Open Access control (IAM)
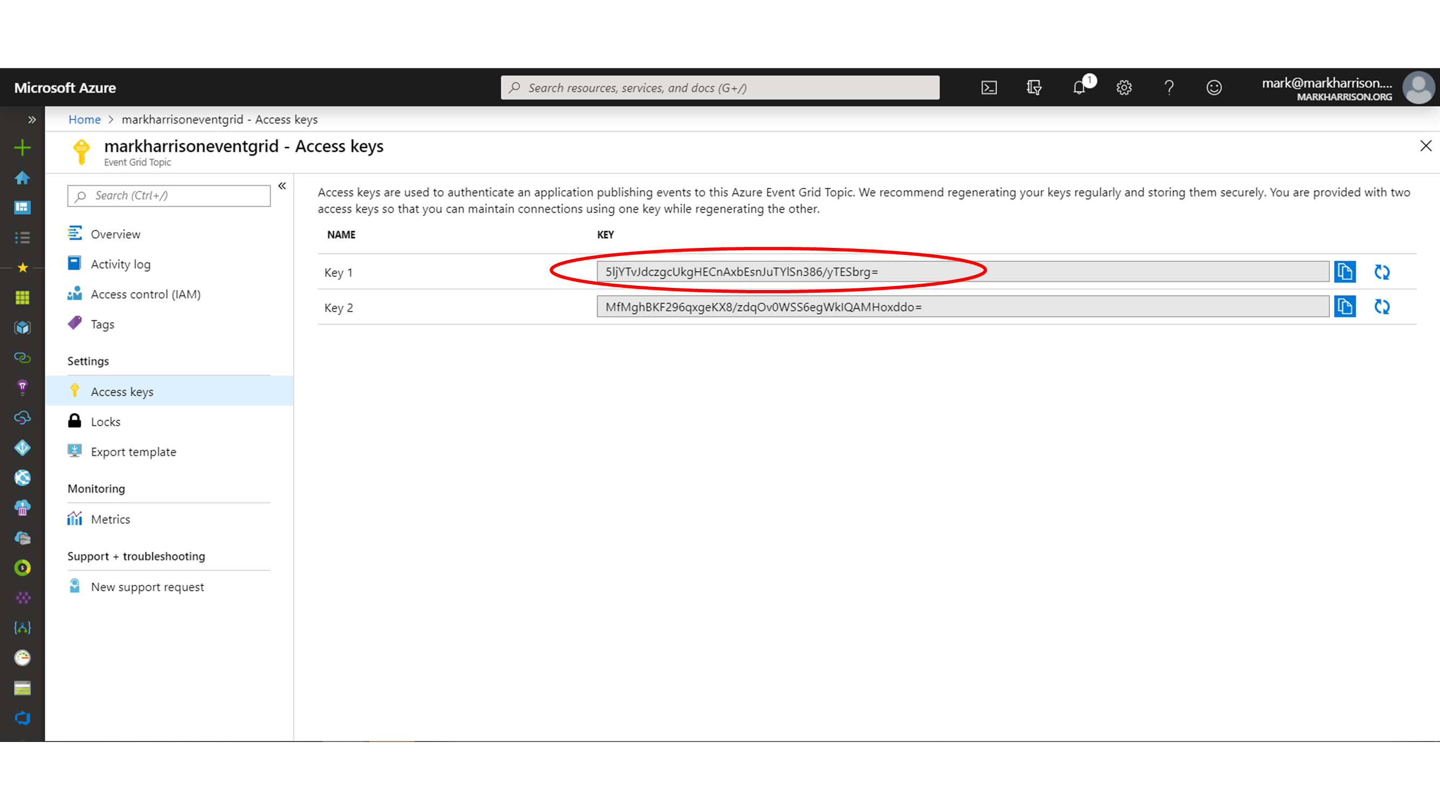The width and height of the screenshot is (1440, 810). point(145,295)
